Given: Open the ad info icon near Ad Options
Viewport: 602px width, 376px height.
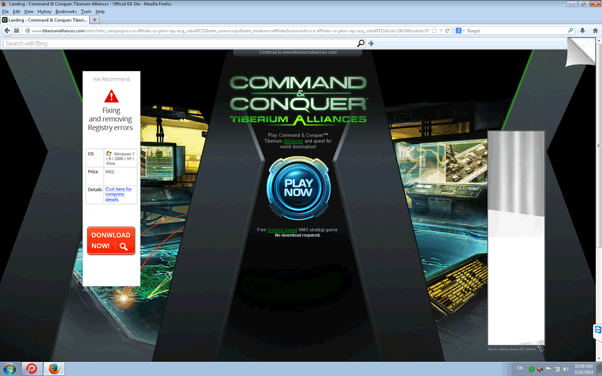Looking at the screenshot, I should [541, 349].
